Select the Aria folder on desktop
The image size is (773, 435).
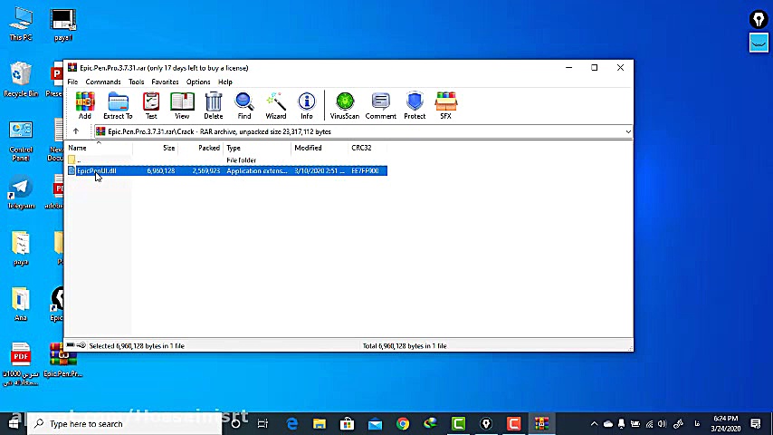coord(21,304)
